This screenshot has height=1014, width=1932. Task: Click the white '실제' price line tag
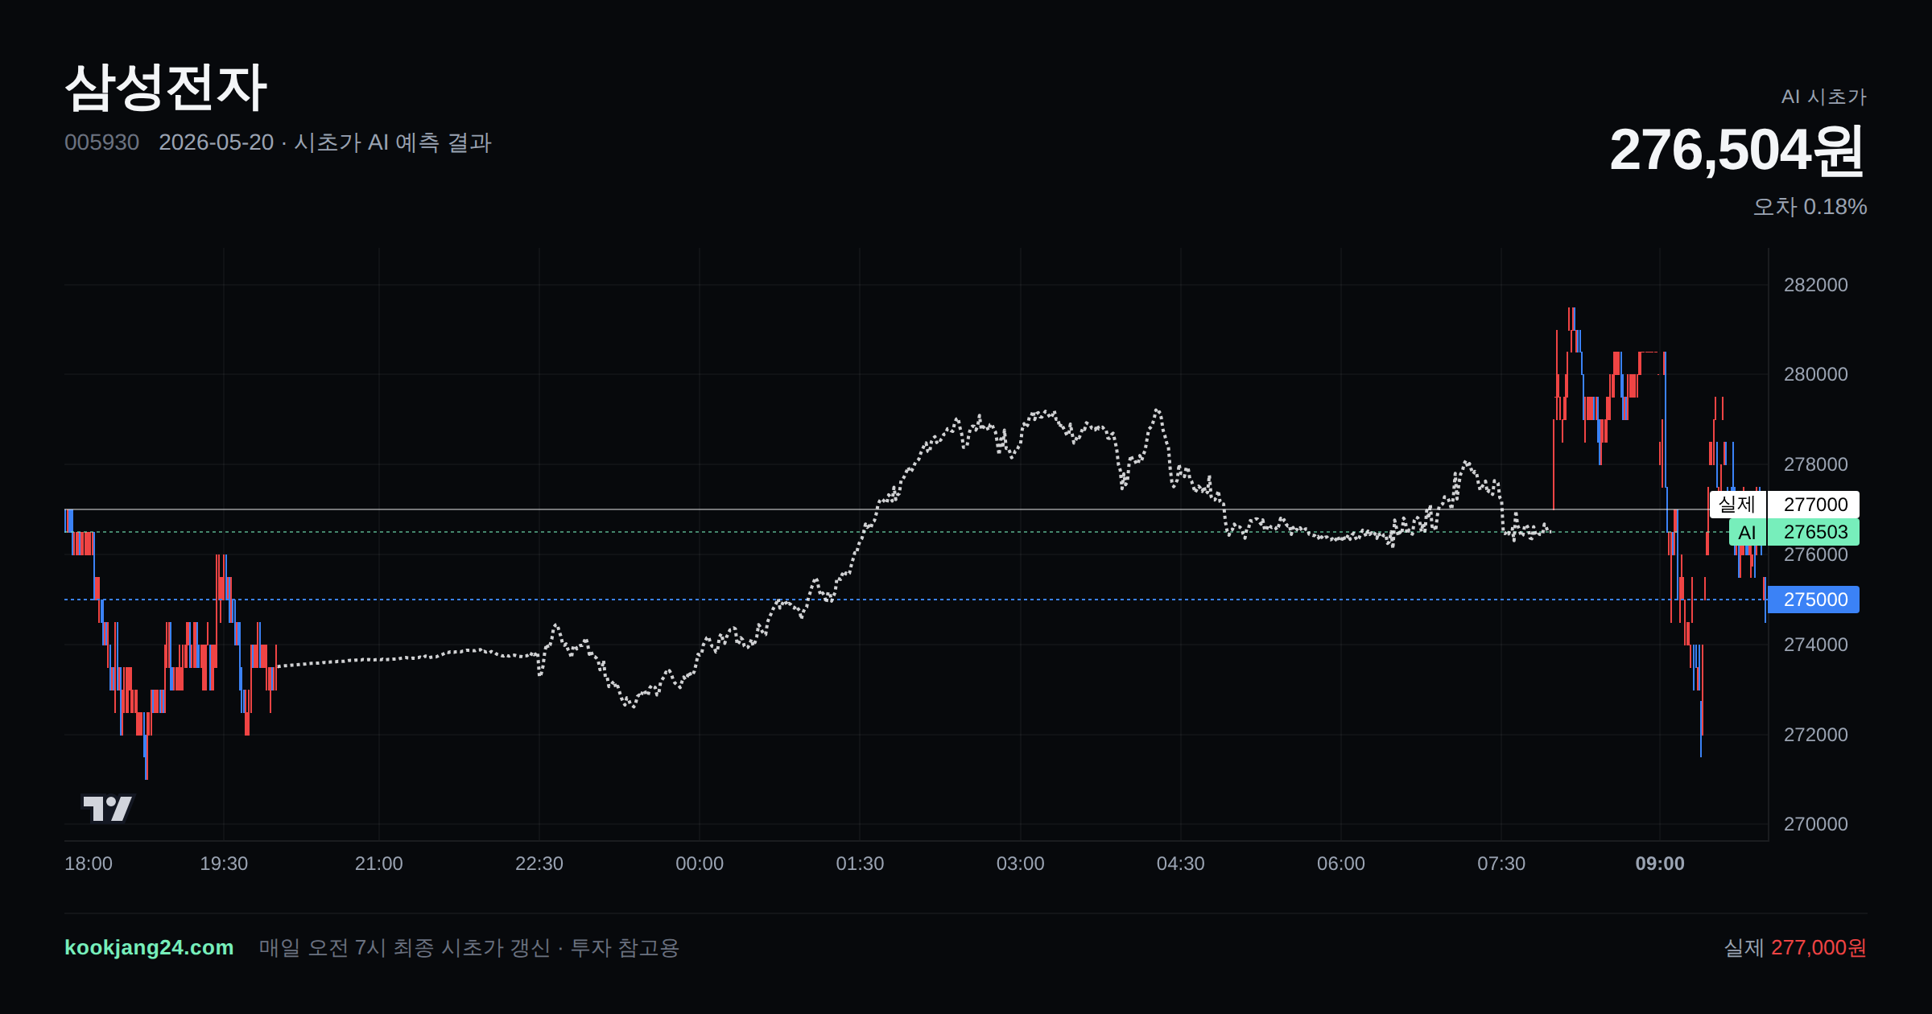tap(1737, 505)
